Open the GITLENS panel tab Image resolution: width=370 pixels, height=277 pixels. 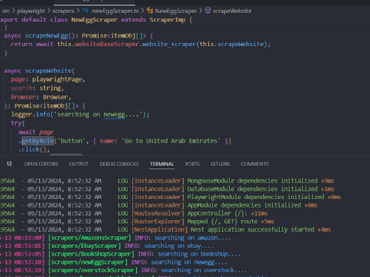(220, 164)
